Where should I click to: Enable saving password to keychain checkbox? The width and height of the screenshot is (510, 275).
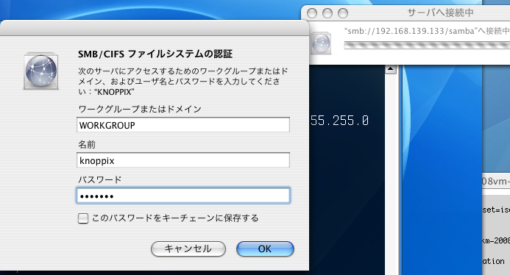83,218
